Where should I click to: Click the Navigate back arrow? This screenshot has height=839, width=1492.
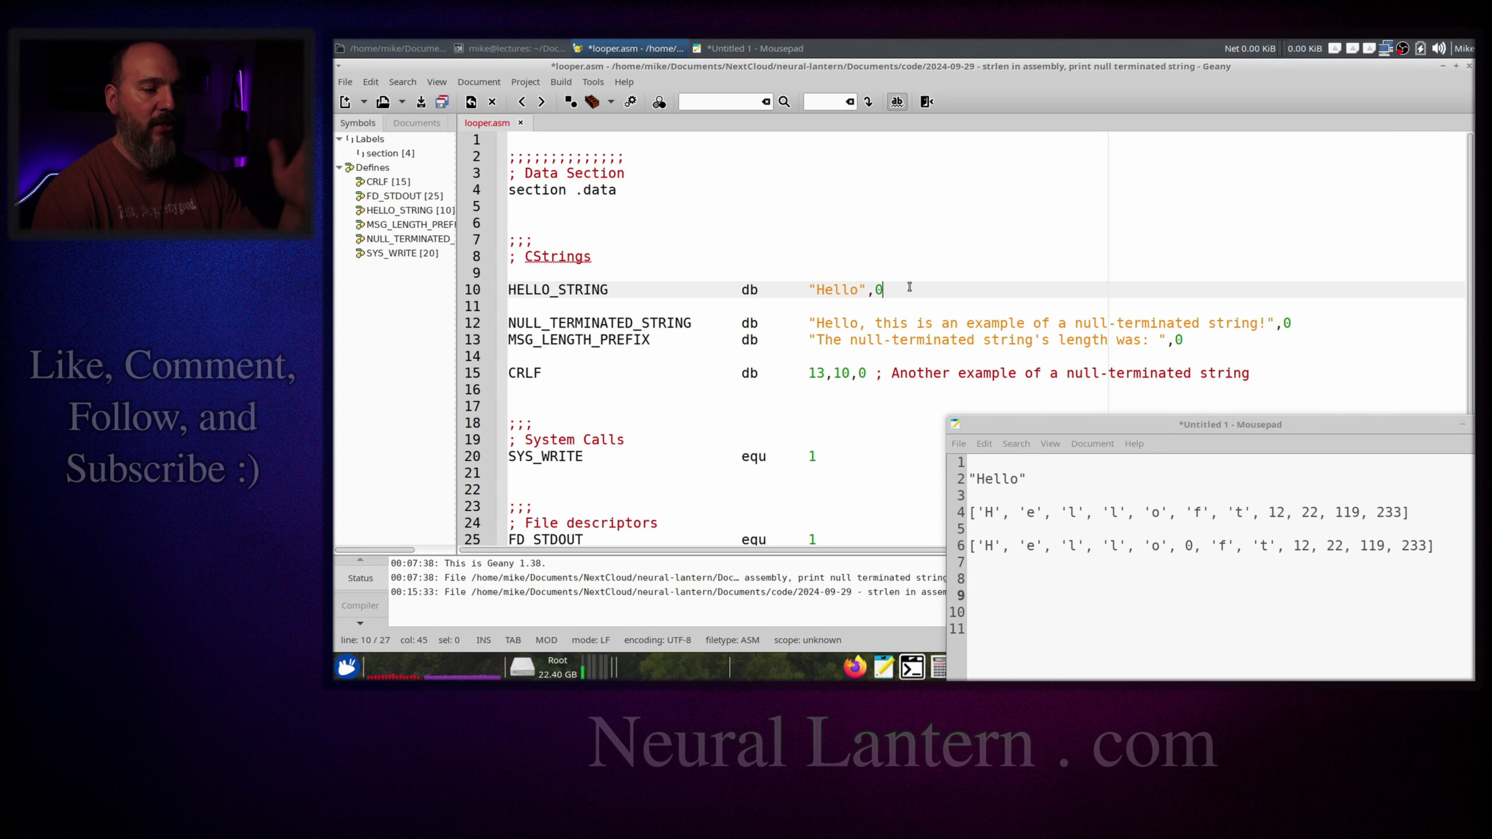pos(522,102)
